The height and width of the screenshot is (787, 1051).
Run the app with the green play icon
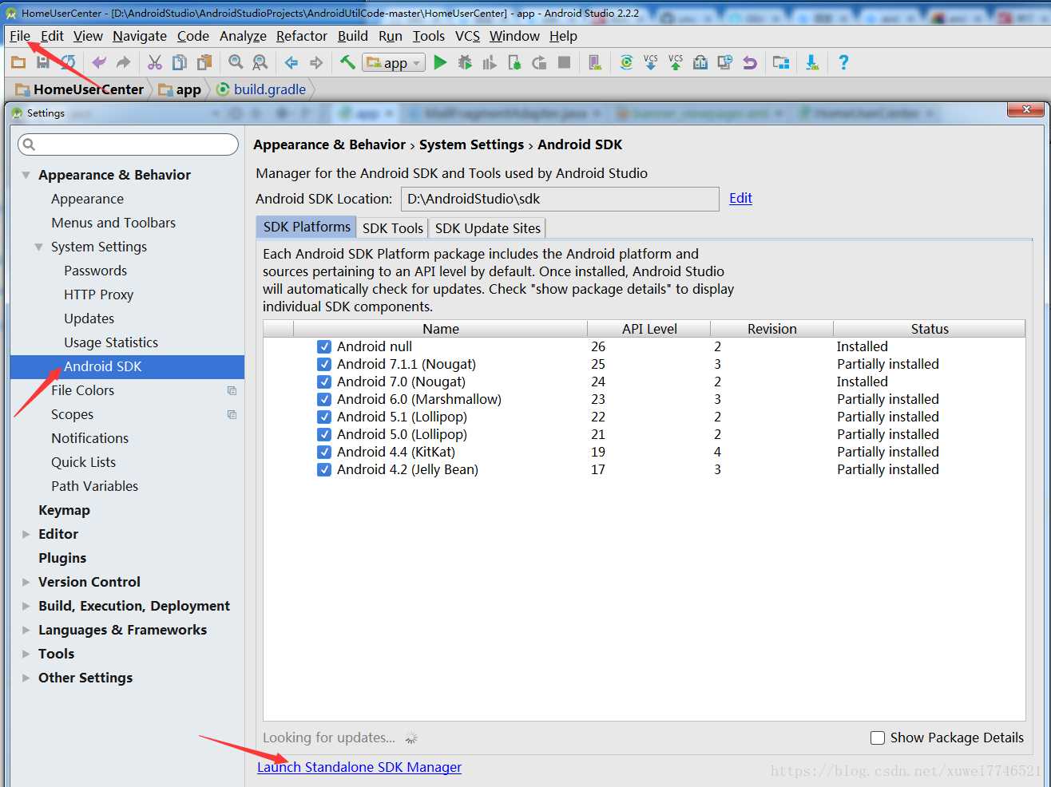click(x=441, y=62)
